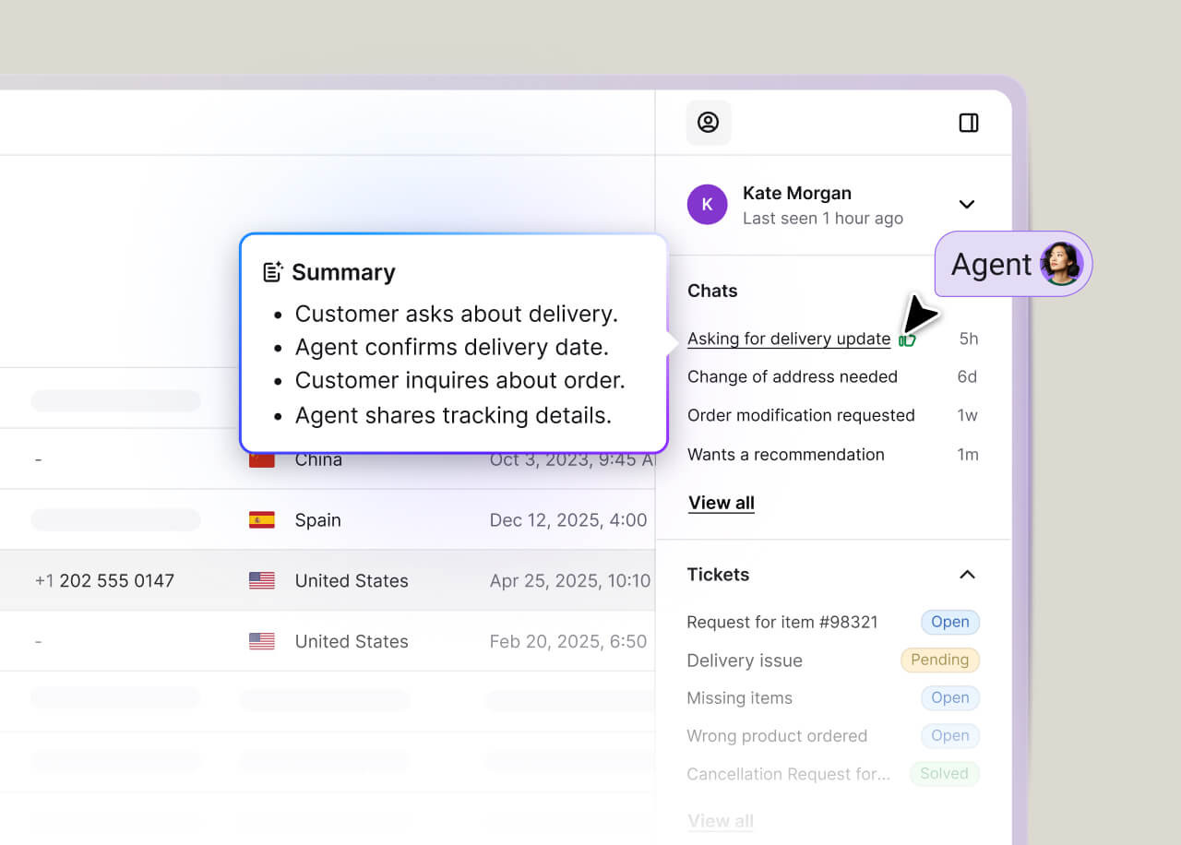Click US flag in the +1 202 555 0147 row
The width and height of the screenshot is (1181, 845).
click(262, 580)
